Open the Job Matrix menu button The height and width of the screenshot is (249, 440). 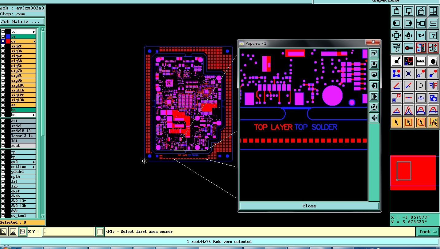(22, 22)
